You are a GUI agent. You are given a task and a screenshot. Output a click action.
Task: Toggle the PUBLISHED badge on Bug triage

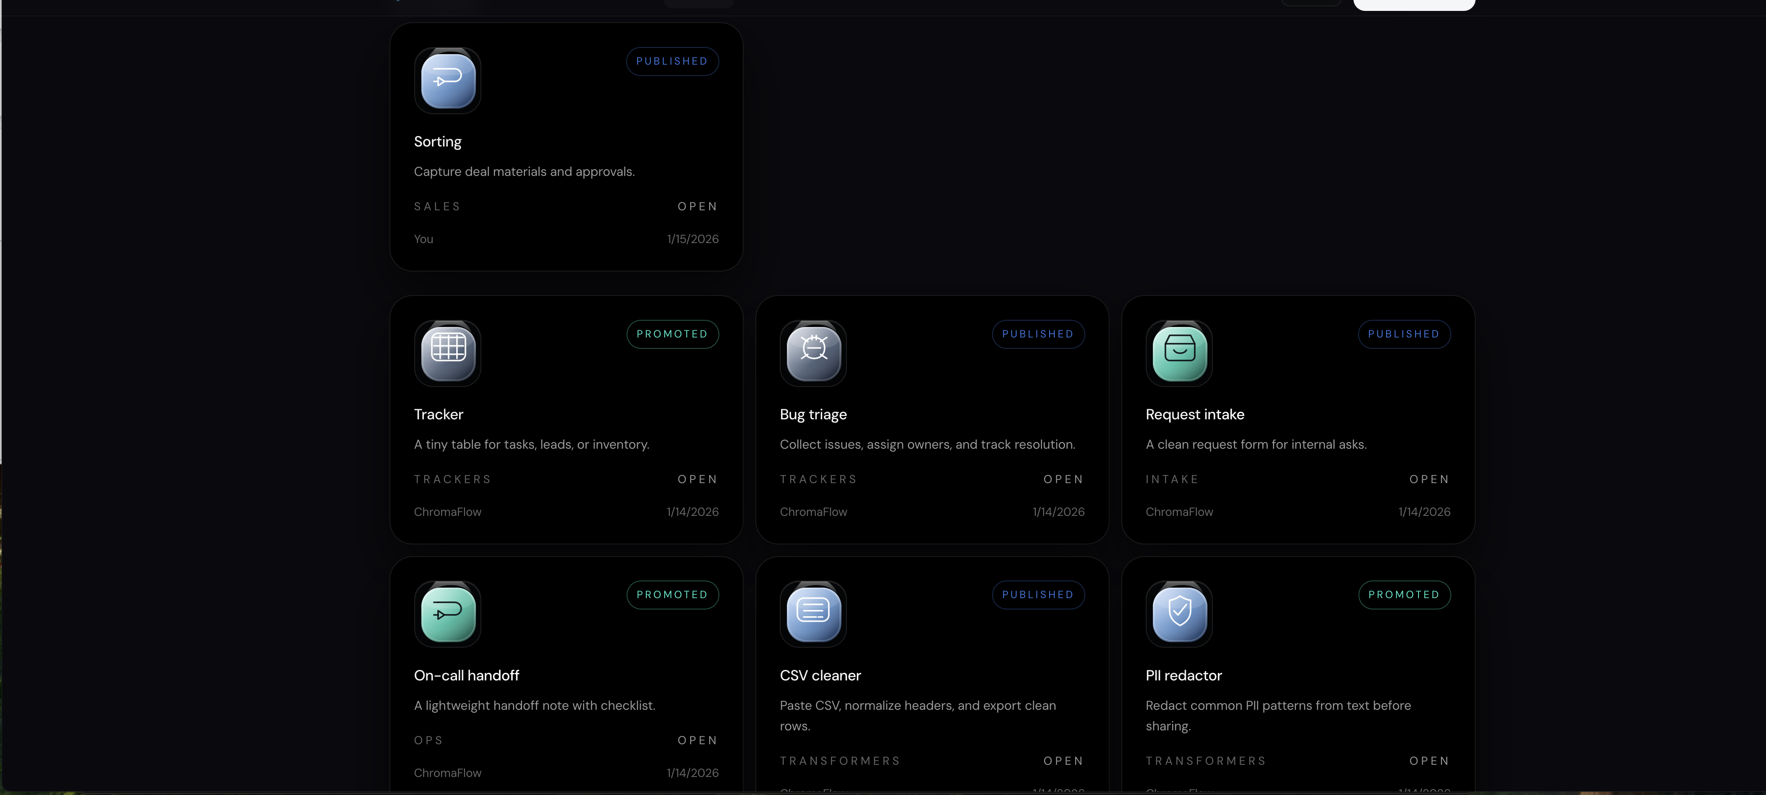pos(1037,334)
